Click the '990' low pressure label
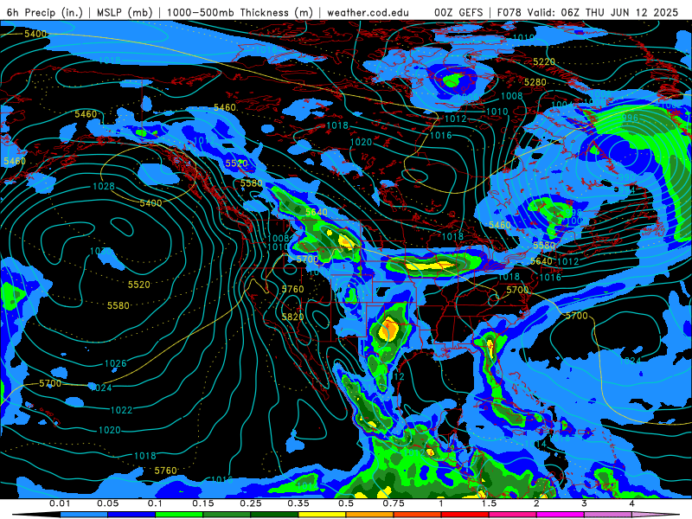Image resolution: width=692 pixels, height=519 pixels. pos(626,178)
